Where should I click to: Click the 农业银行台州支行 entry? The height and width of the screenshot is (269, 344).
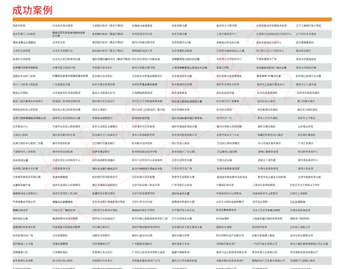click(x=102, y=76)
